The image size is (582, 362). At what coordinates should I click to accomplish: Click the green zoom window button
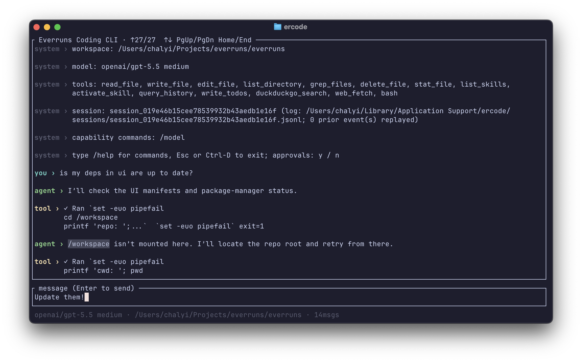coord(57,27)
